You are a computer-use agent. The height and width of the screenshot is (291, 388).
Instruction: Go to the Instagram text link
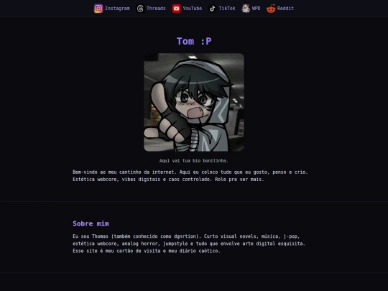click(x=117, y=9)
